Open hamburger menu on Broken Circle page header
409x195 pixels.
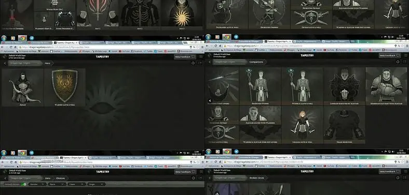[x=405, y=171]
